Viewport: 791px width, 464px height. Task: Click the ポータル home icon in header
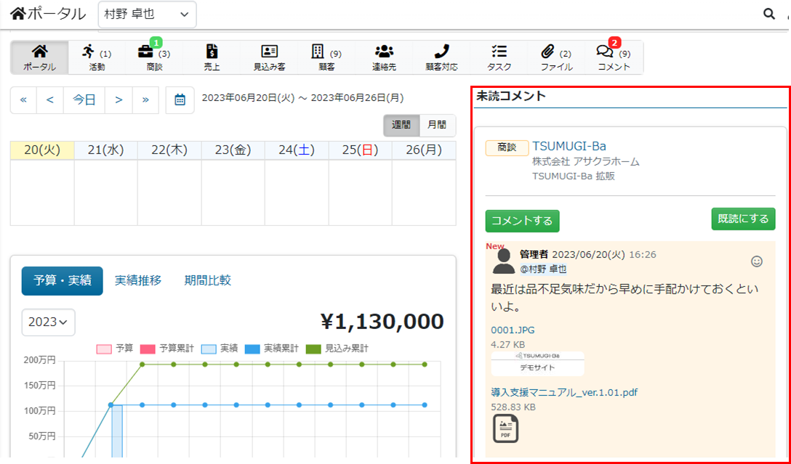click(x=17, y=14)
